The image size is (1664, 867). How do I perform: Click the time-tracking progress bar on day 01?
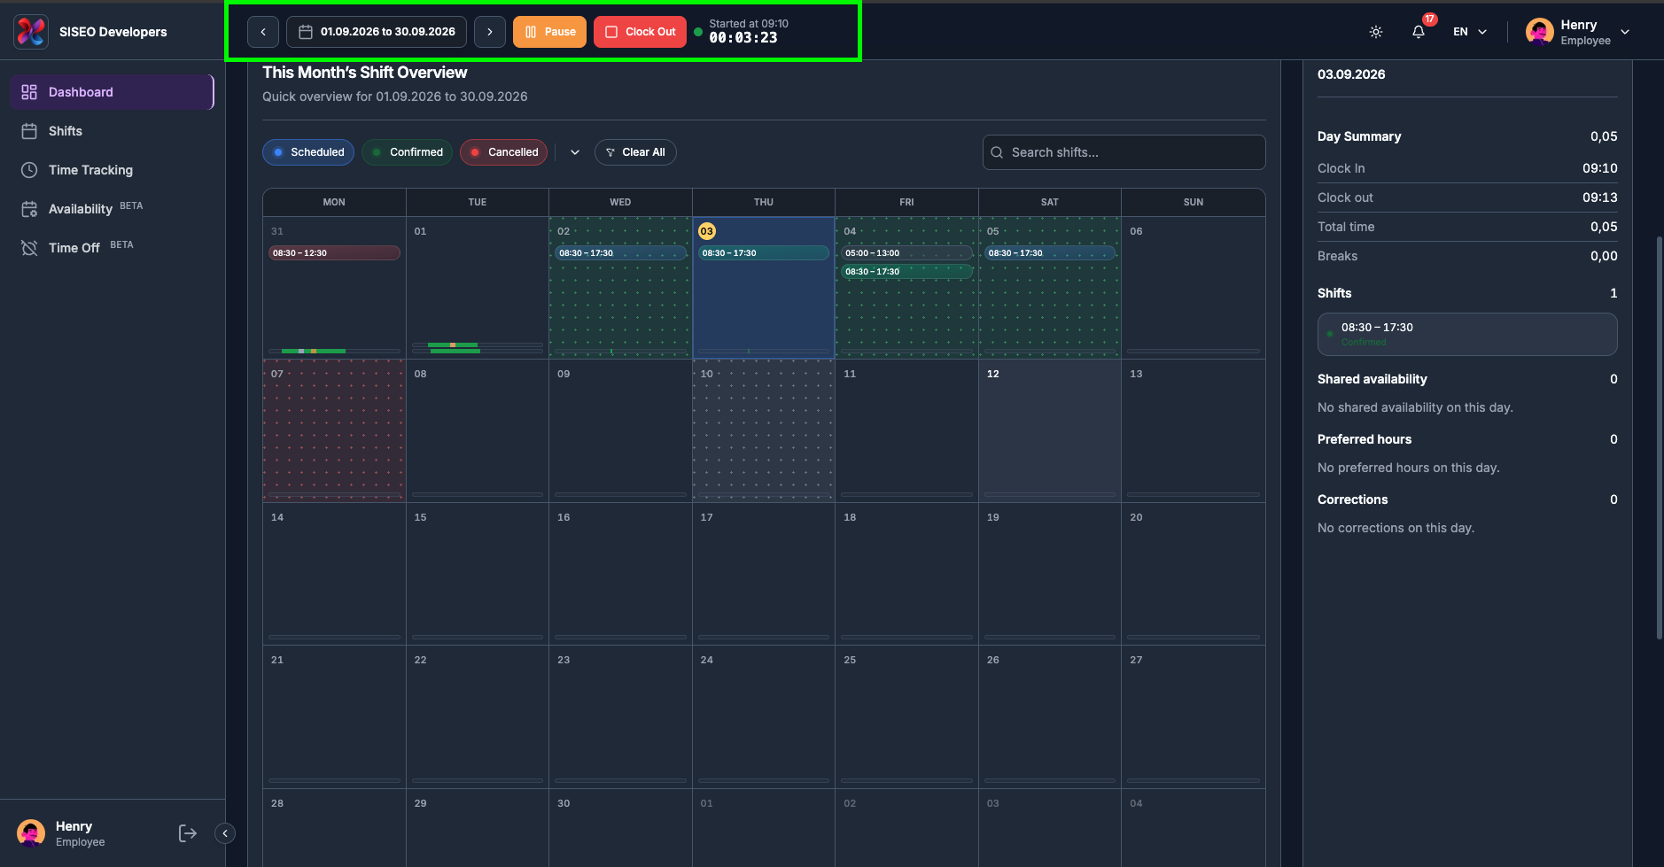477,348
